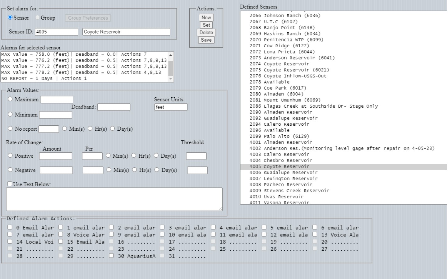Save the alarm settings
Screen dimensions: 448x279
tap(206, 40)
